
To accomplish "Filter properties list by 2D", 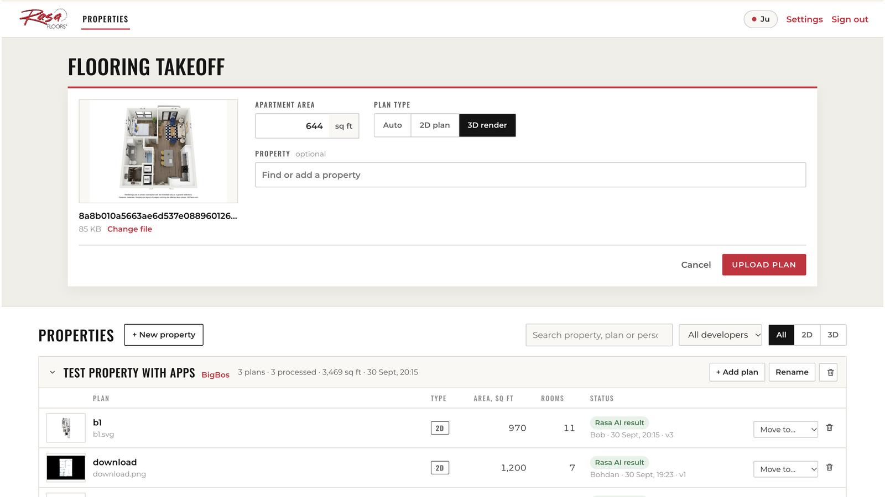I will point(807,335).
